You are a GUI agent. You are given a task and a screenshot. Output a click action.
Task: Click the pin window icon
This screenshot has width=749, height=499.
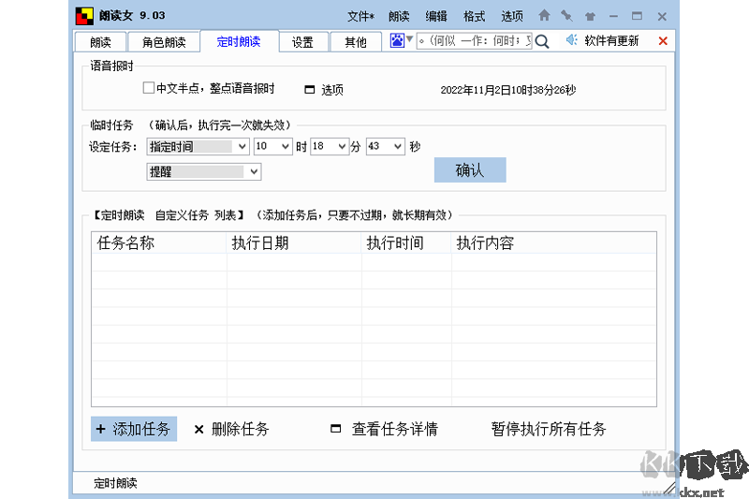[567, 16]
